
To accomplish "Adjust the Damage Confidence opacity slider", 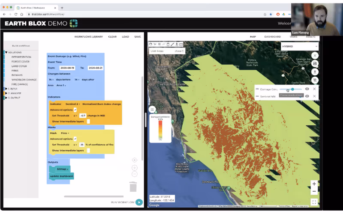I will 291,89.
